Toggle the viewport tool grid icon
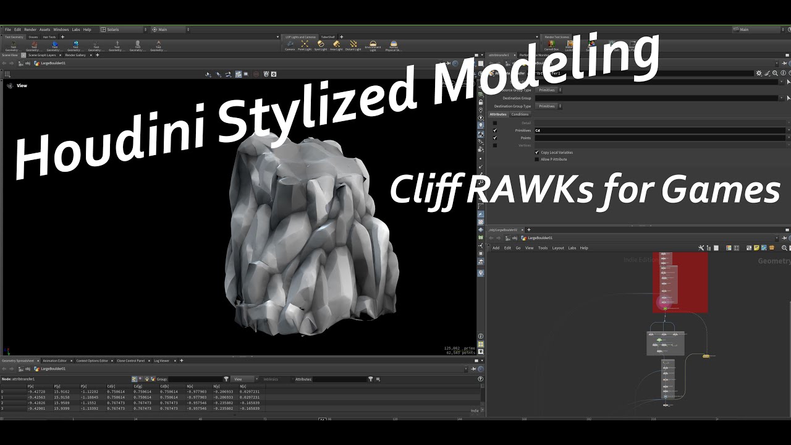791x445 pixels. [x=7, y=74]
